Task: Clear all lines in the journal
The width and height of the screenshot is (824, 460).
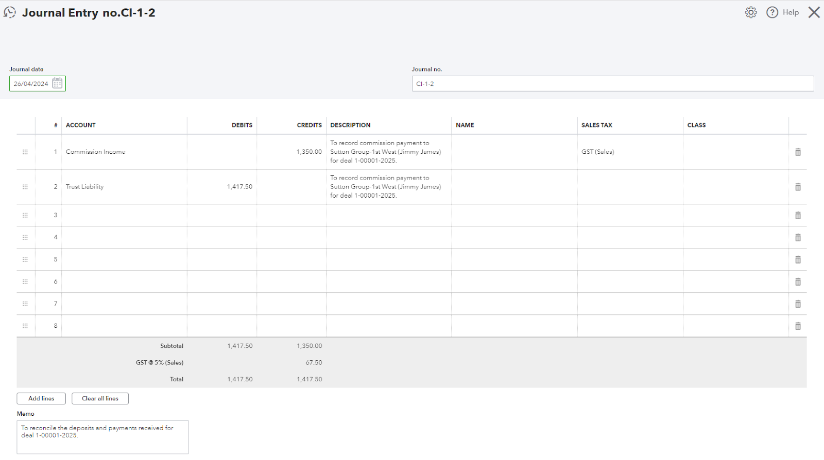Action: pyautogui.click(x=100, y=398)
